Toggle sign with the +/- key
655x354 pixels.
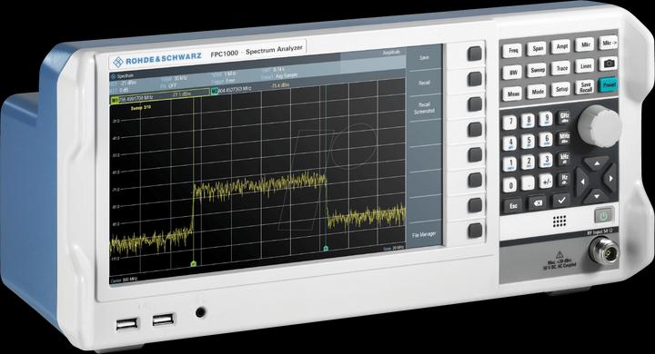click(547, 181)
